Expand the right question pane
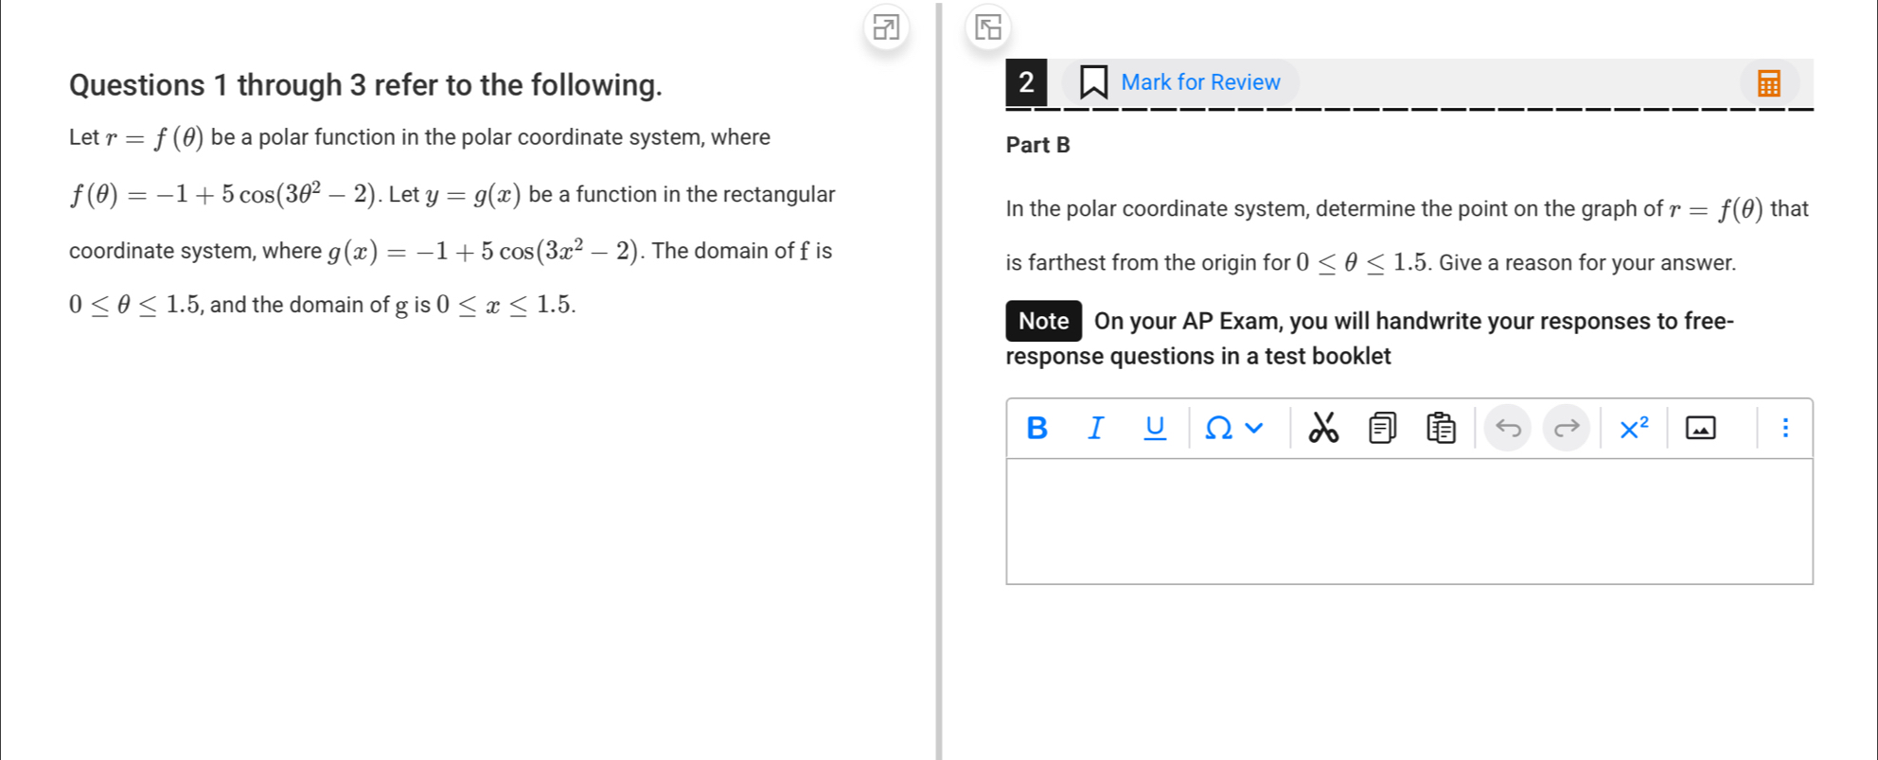1878x760 pixels. coord(988,27)
